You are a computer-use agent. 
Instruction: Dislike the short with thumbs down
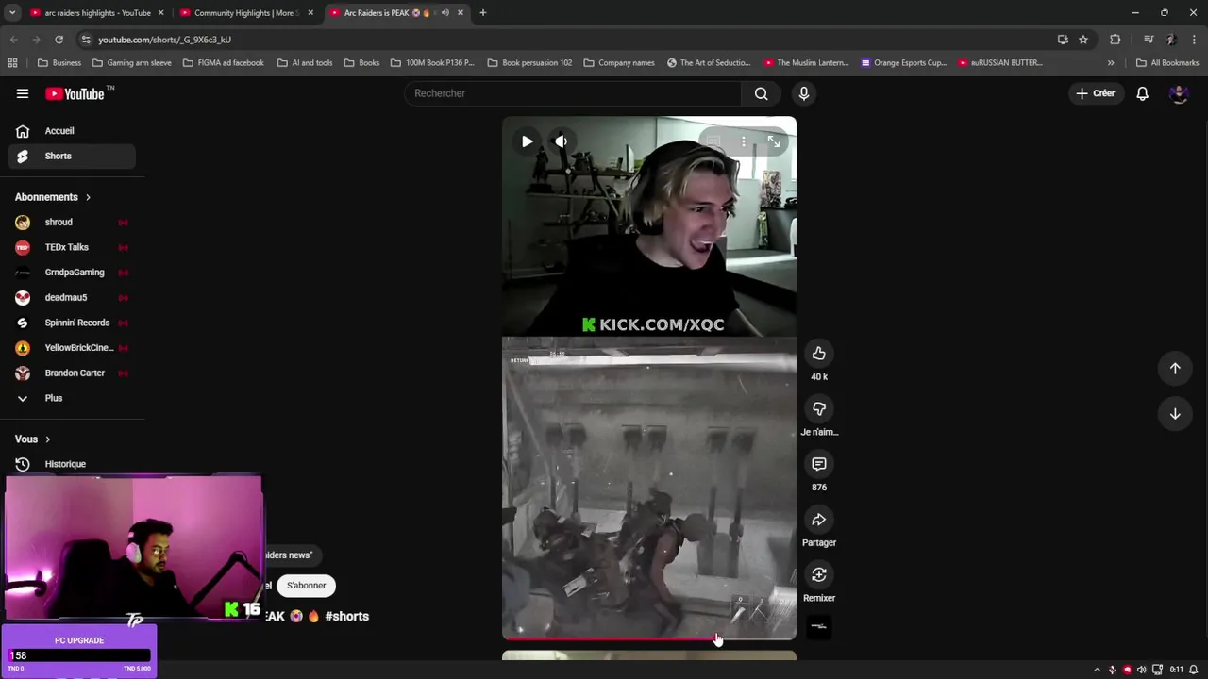coord(819,408)
